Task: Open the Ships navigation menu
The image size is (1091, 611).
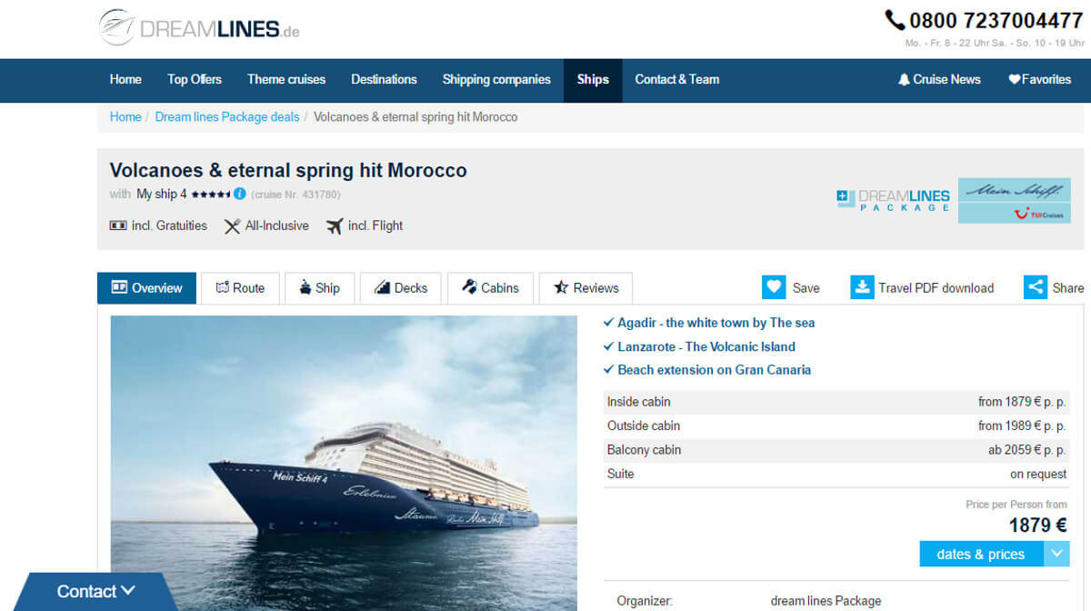Action: (x=593, y=80)
